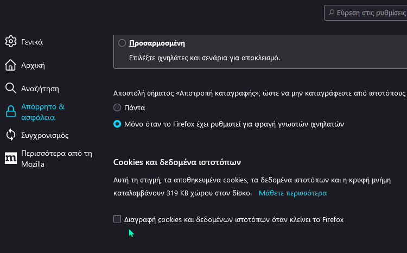The height and width of the screenshot is (253, 407).
Task: Click the Mozilla 'm' logo icon
Action: click(11, 158)
